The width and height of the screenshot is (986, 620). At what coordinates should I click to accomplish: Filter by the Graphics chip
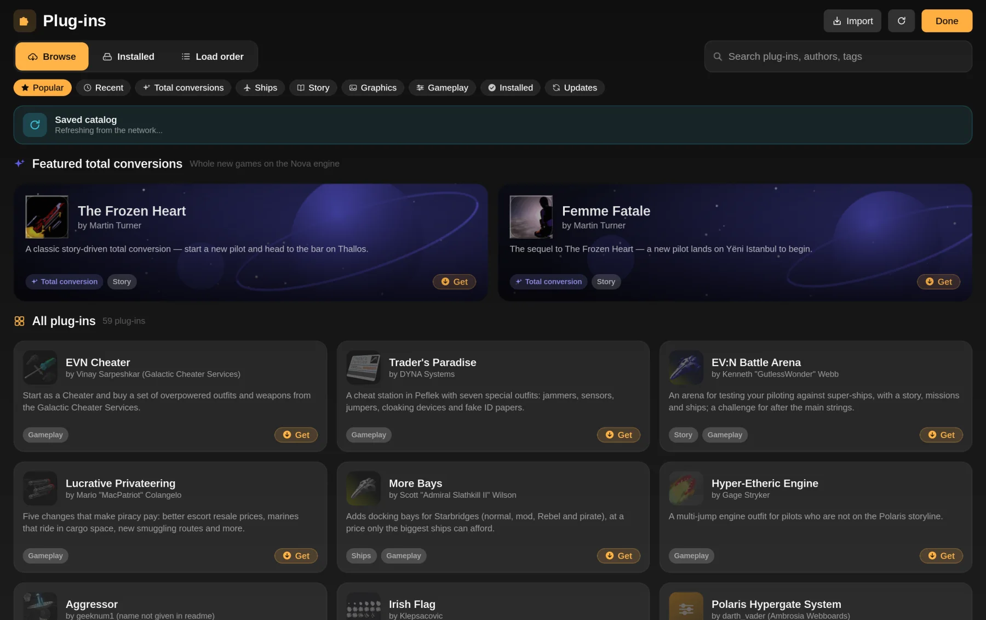coord(373,88)
